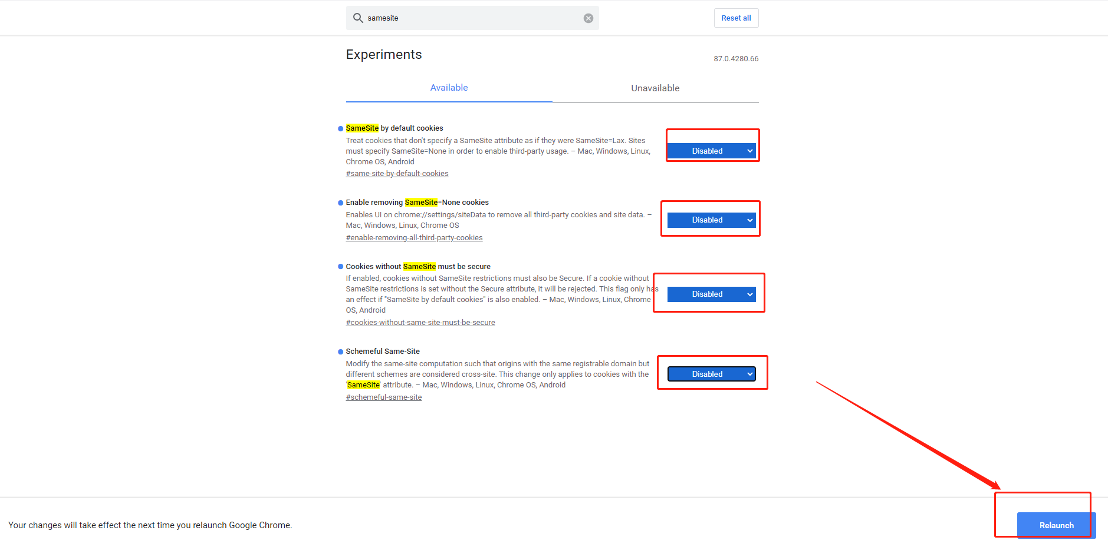Click blue dot beside Schemeful Same-Site
The width and height of the screenshot is (1108, 547).
click(x=340, y=352)
